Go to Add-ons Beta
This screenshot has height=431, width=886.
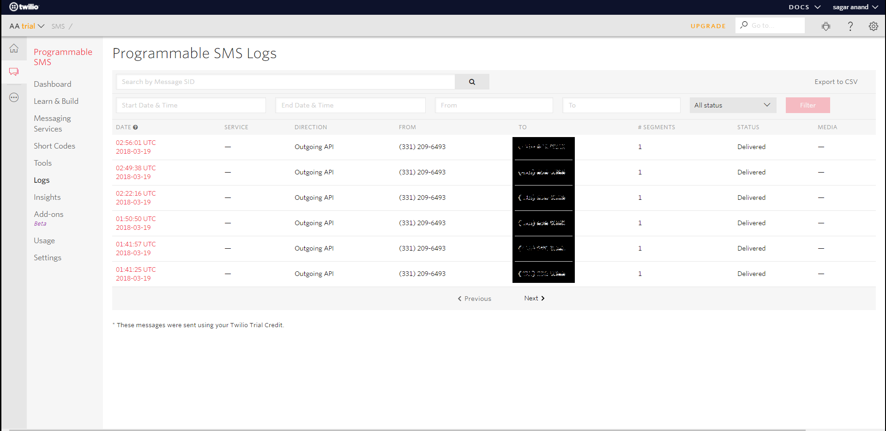click(48, 218)
